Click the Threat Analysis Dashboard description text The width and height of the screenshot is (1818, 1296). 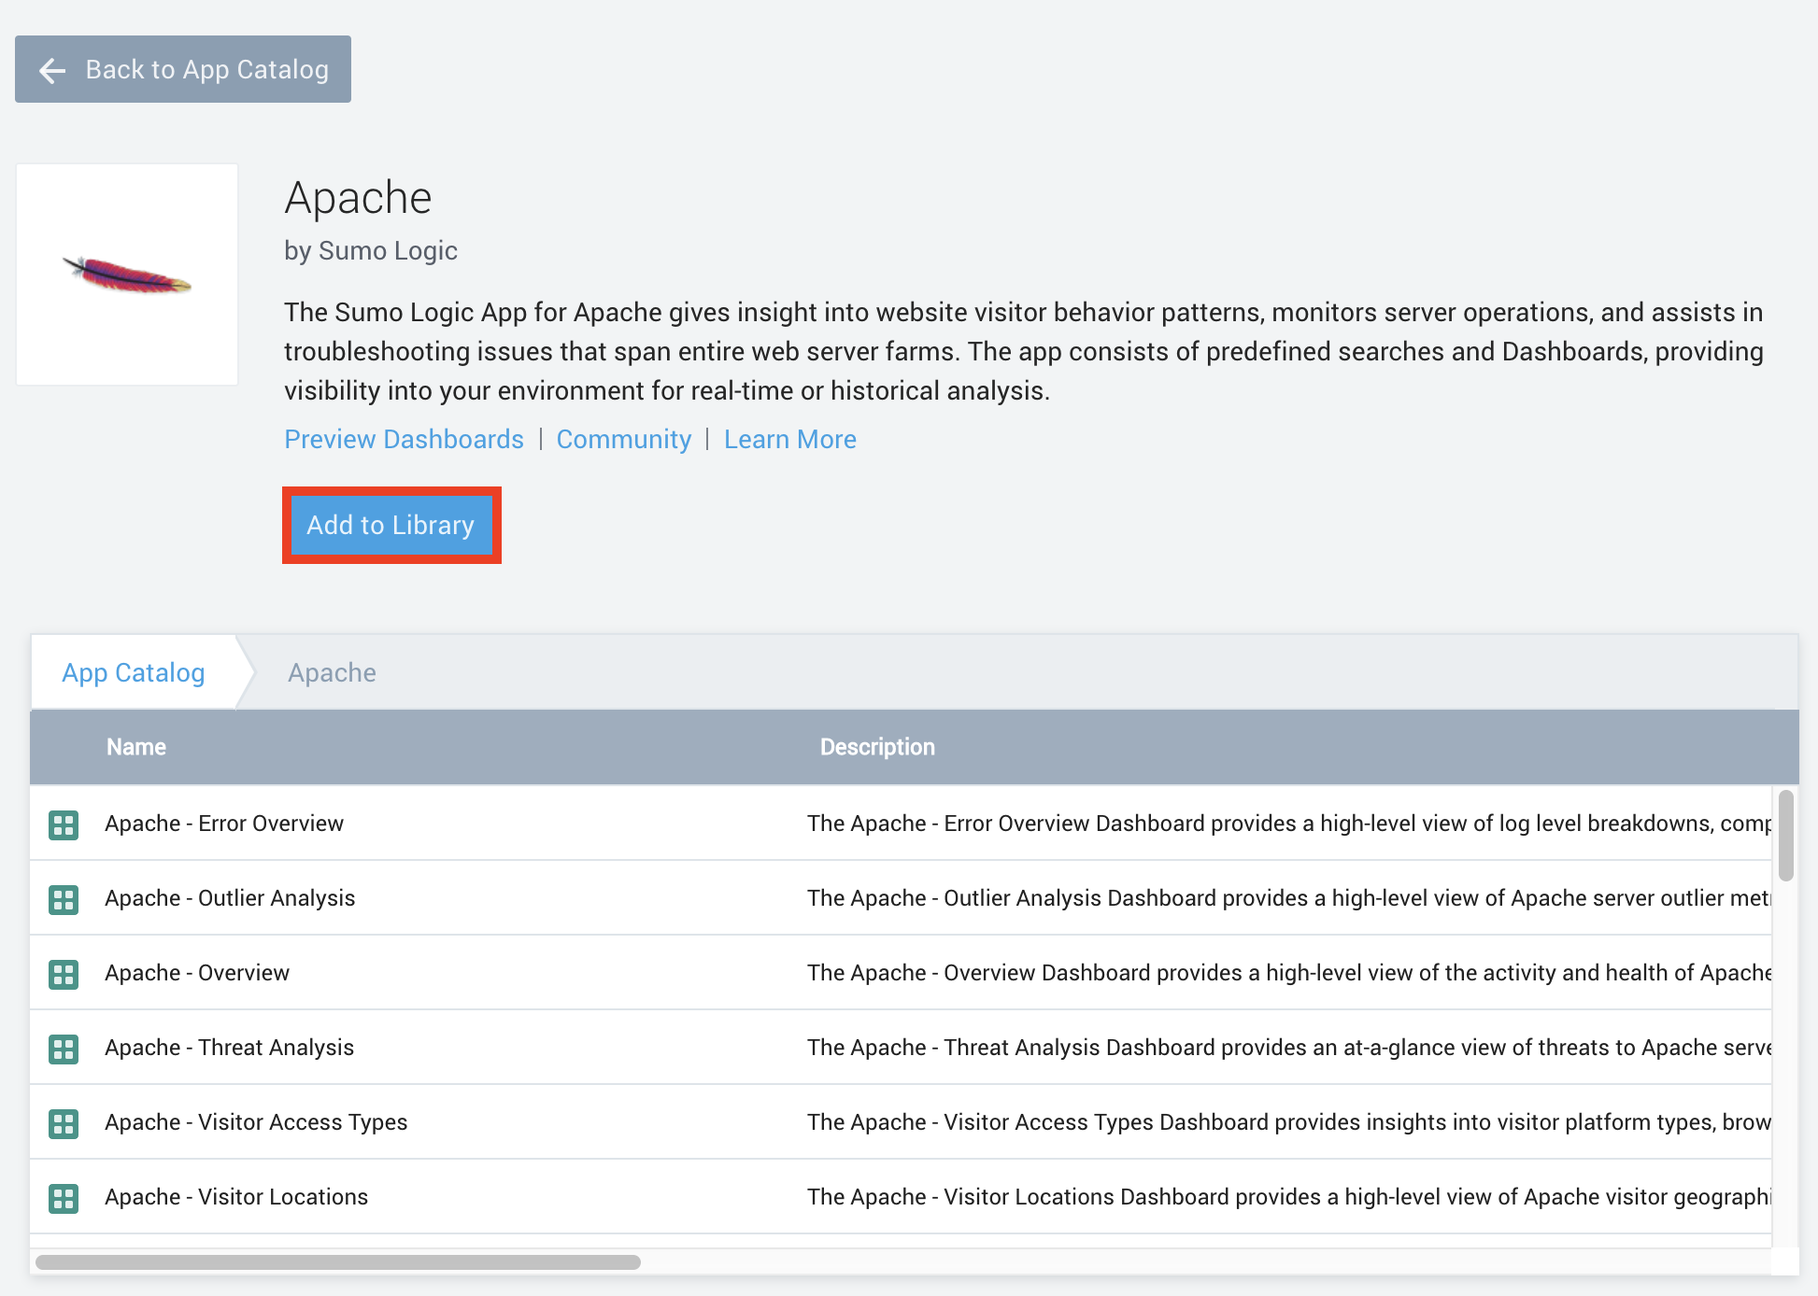tap(1289, 1048)
